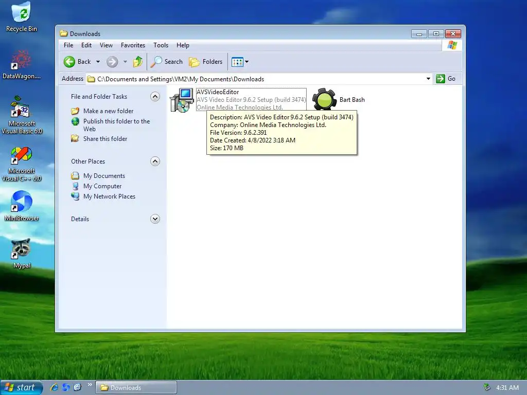Click the Bart Bash file name

352,100
